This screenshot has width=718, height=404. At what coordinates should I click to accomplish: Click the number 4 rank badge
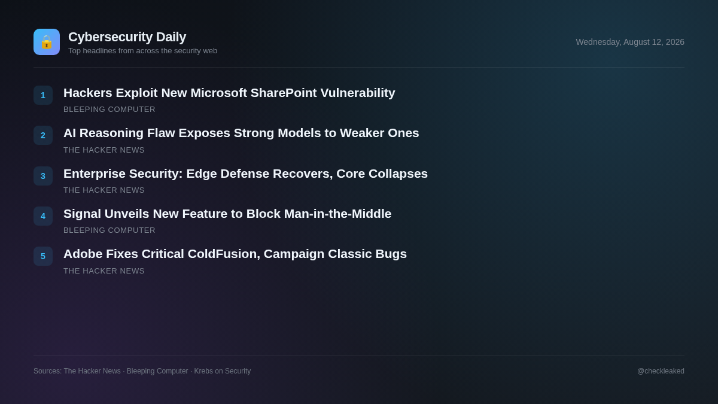click(x=43, y=216)
